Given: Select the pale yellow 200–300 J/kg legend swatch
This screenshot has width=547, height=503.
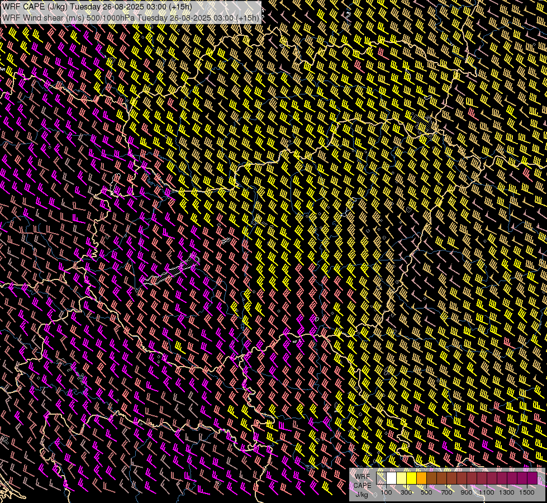Looking at the screenshot, I should click(402, 478).
